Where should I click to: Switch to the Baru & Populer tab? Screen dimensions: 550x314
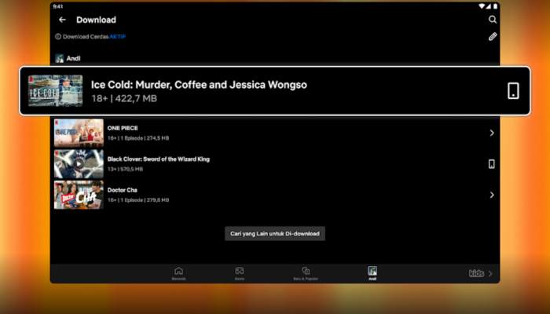coord(306,273)
